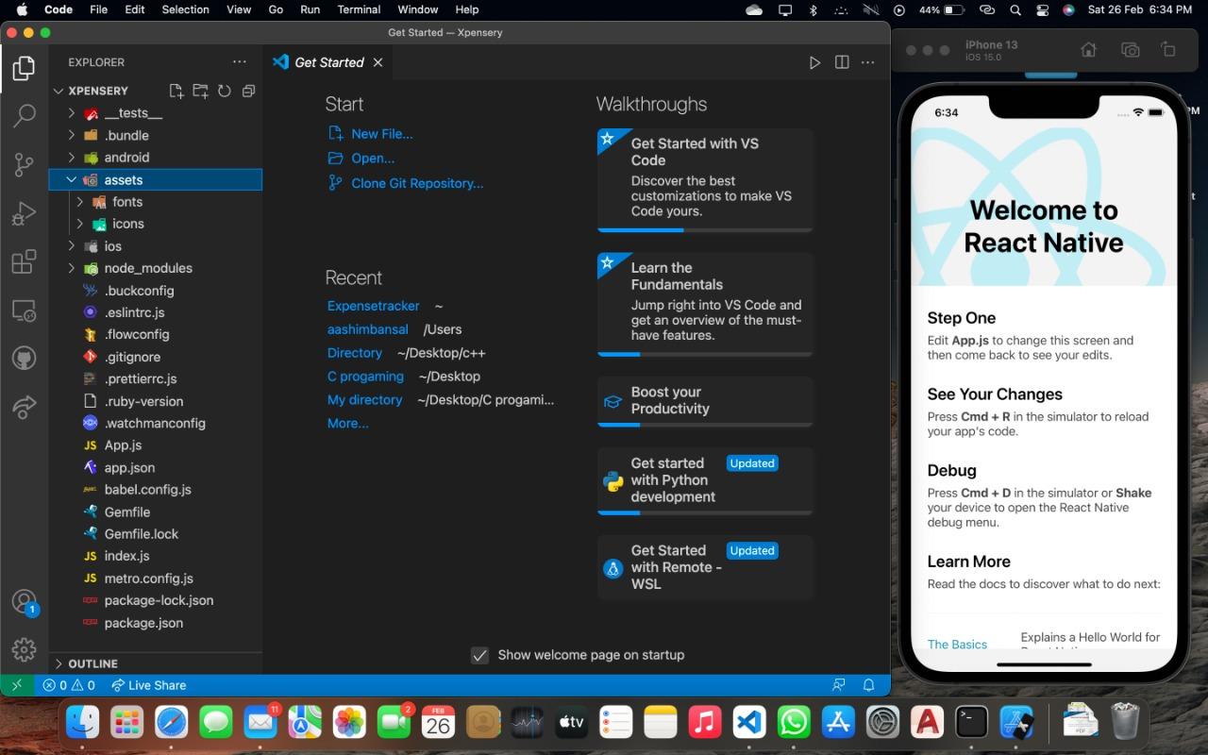Tap The Basics link in the simulator
The image size is (1208, 755).
point(957,644)
